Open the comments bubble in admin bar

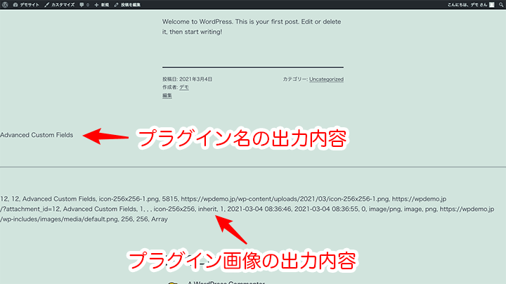(84, 4)
